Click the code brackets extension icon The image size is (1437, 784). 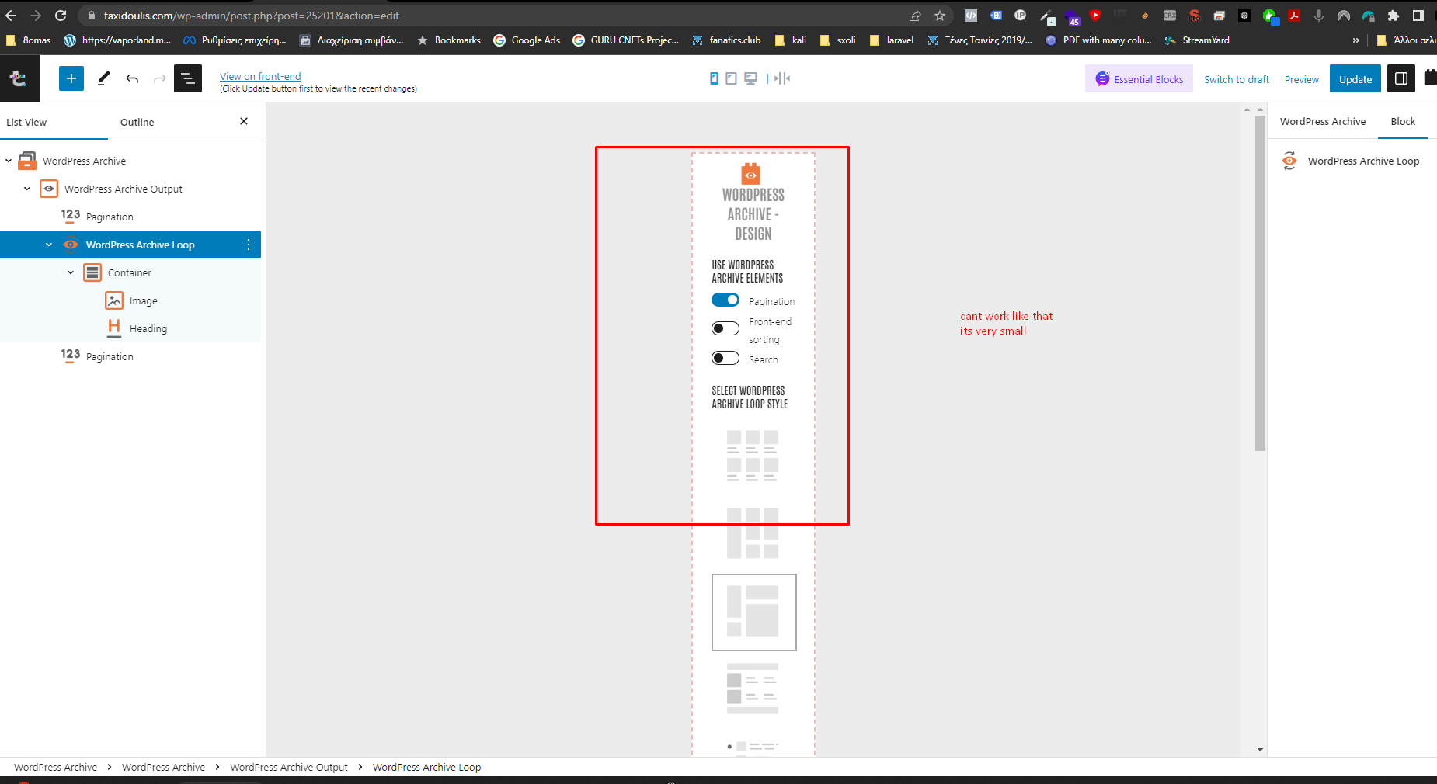click(x=971, y=16)
